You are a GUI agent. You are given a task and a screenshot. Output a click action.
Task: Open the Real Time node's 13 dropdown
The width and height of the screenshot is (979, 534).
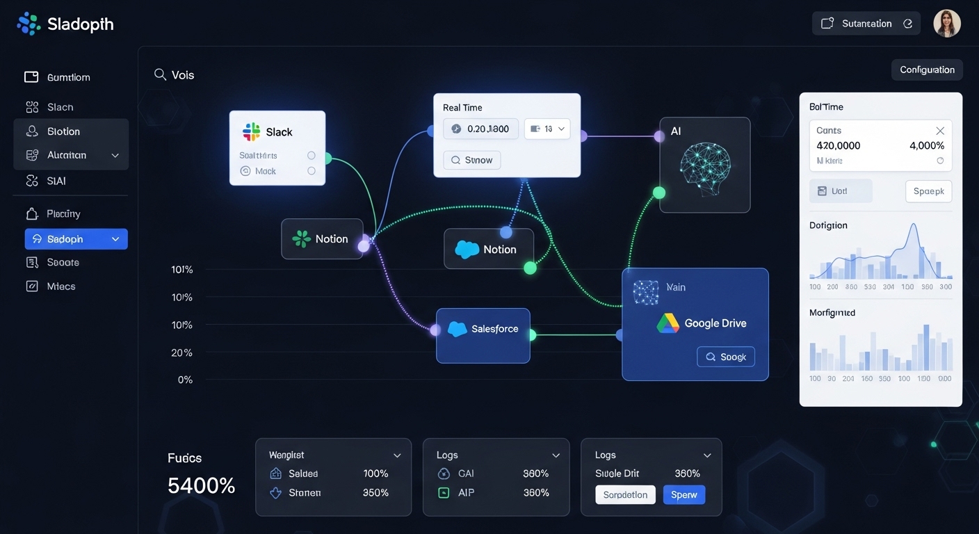tap(547, 129)
